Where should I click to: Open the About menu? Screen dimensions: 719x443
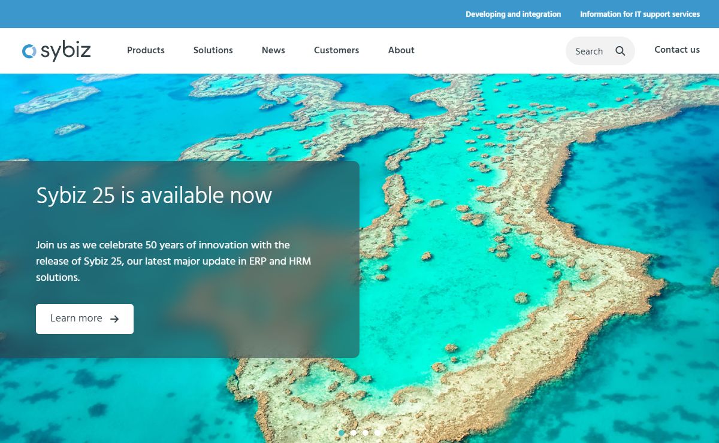pyautogui.click(x=401, y=50)
